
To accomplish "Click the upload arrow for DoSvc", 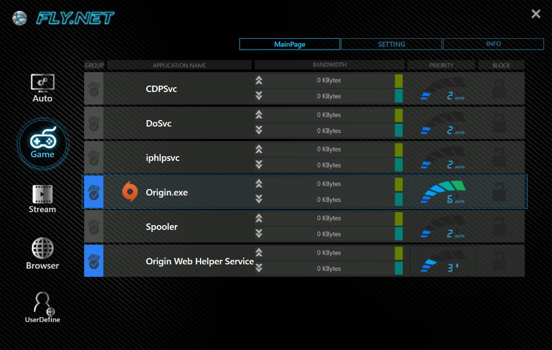I will 259,115.
